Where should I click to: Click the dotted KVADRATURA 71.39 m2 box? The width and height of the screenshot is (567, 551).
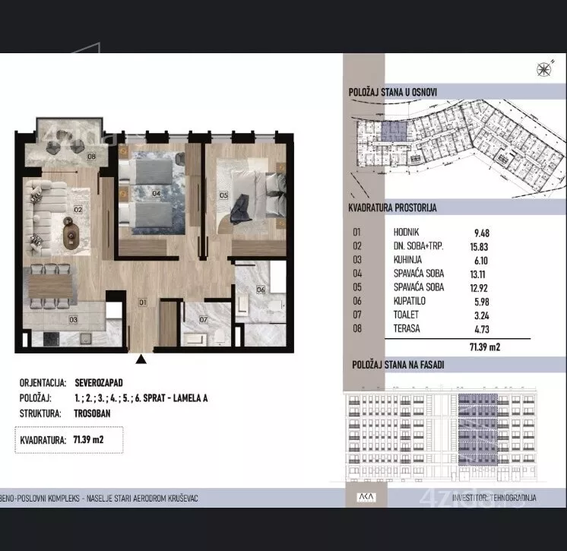click(69, 439)
